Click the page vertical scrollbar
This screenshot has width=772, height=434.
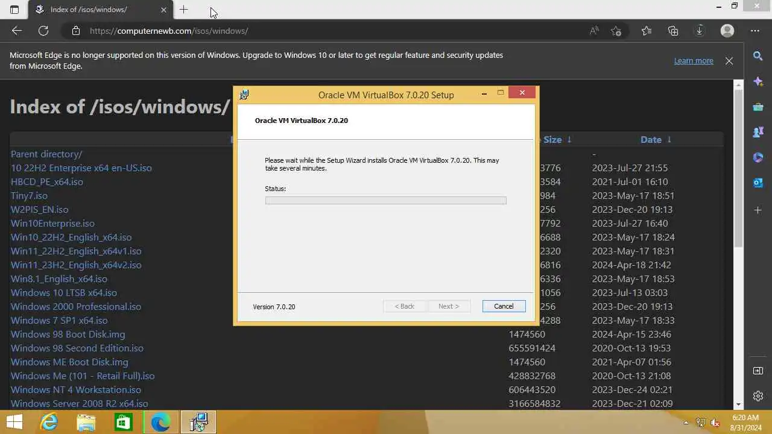click(739, 169)
